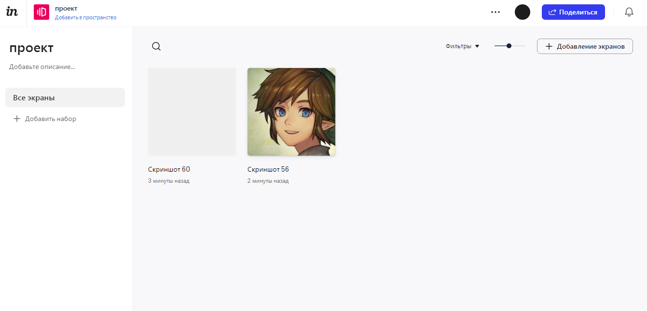Select Все экраны in the sidebar
Screen dimensions: 647x311
click(65, 97)
